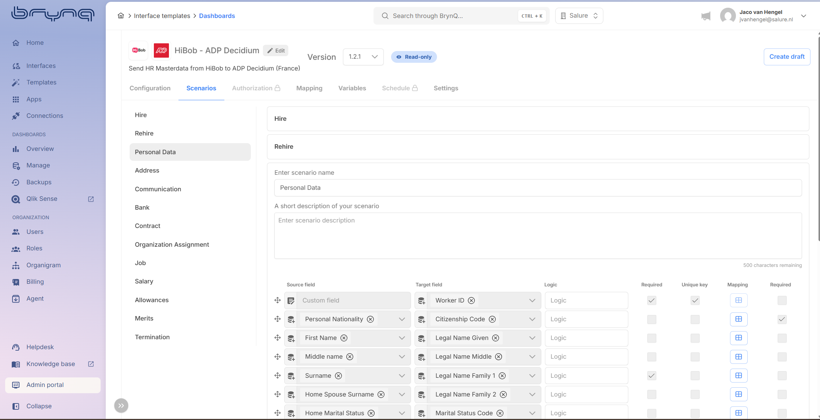This screenshot has height=420, width=820.
Task: Toggle mapping Required checkbox for Citizenship Code
Action: tap(782, 319)
